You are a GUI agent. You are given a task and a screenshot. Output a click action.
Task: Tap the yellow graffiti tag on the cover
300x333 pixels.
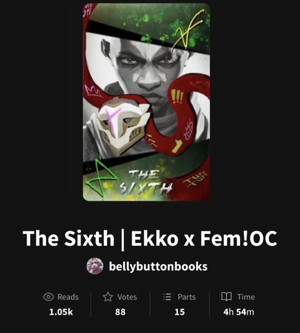pos(189,29)
